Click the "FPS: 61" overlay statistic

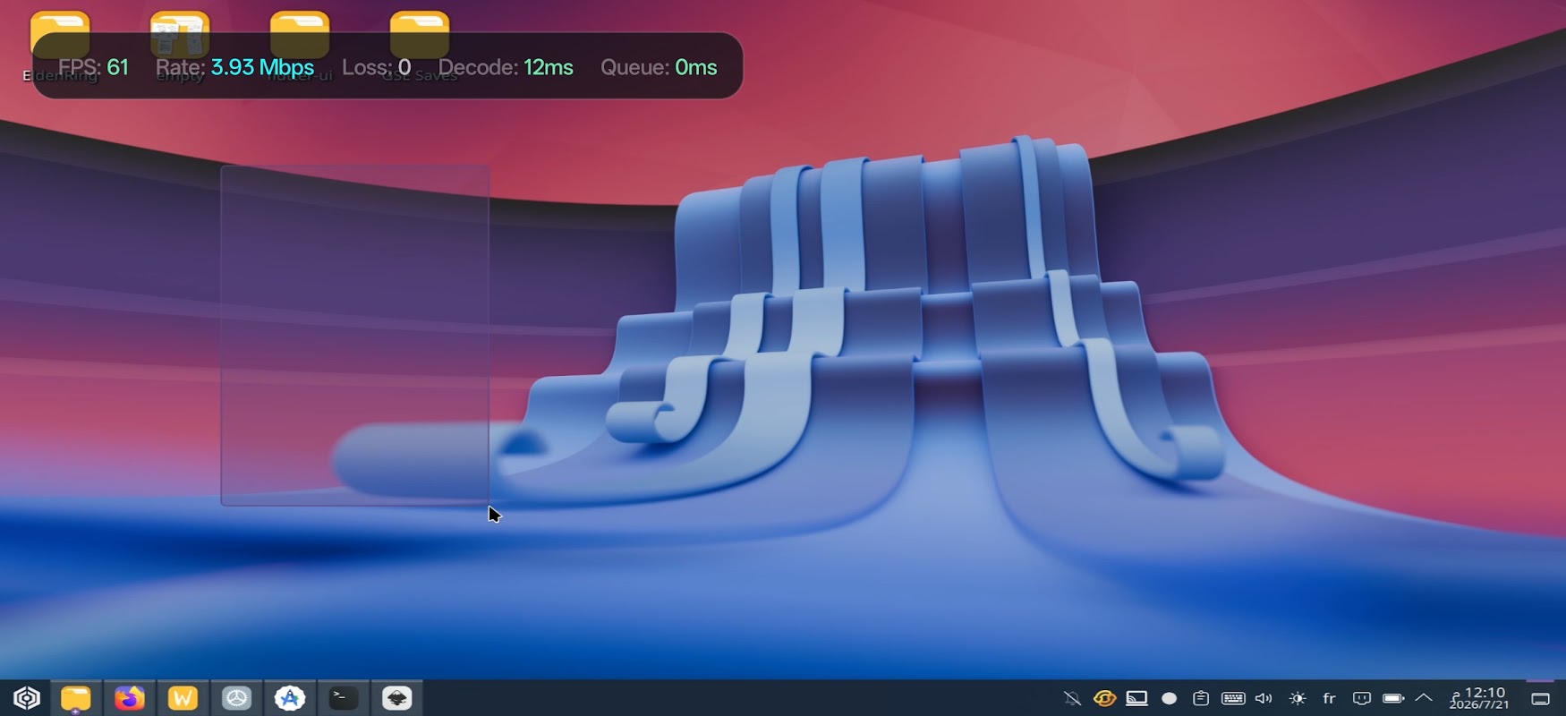pyautogui.click(x=93, y=67)
